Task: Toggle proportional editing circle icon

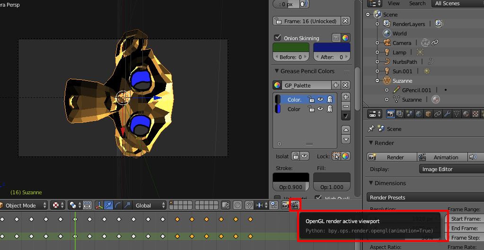Action: pyautogui.click(x=238, y=205)
